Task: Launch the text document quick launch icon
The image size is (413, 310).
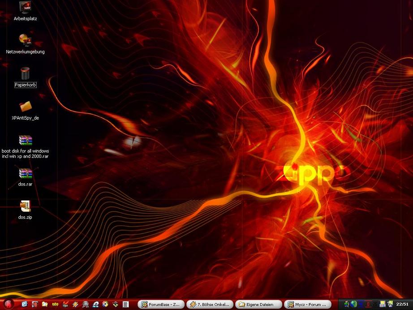Action: click(x=125, y=305)
